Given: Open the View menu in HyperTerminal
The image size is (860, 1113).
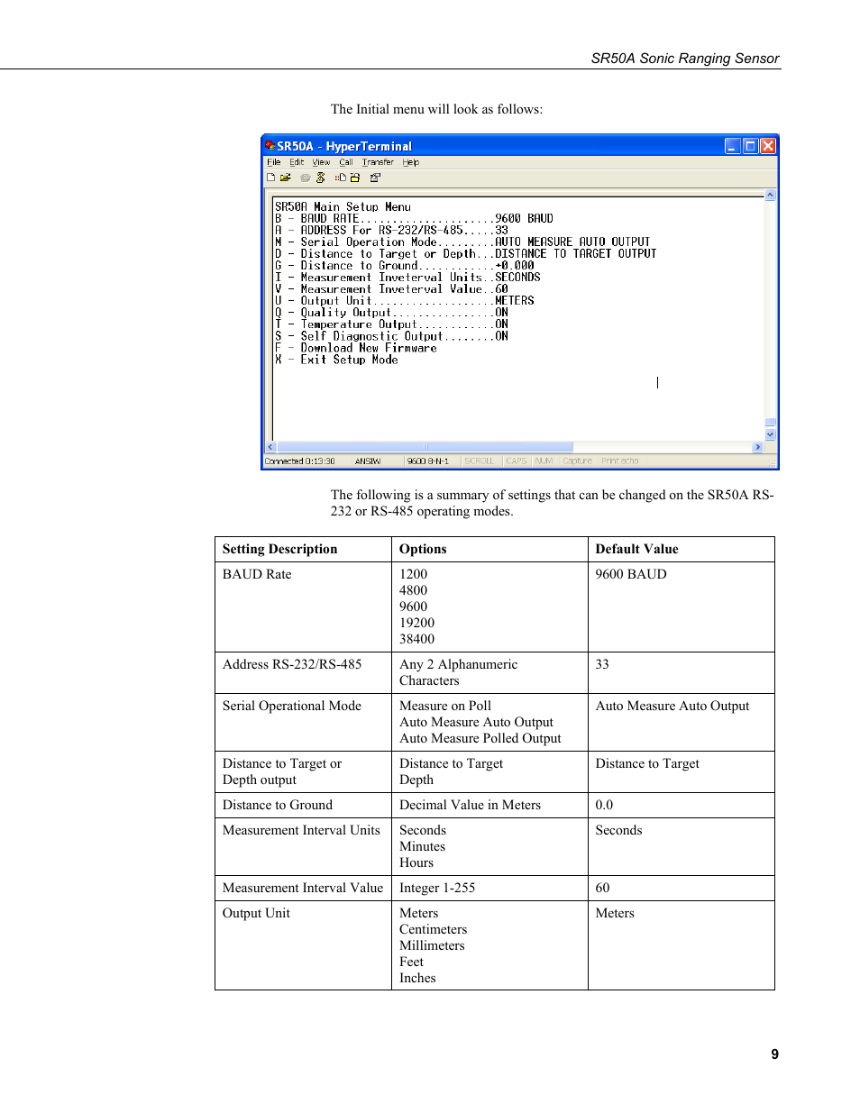Looking at the screenshot, I should [321, 162].
